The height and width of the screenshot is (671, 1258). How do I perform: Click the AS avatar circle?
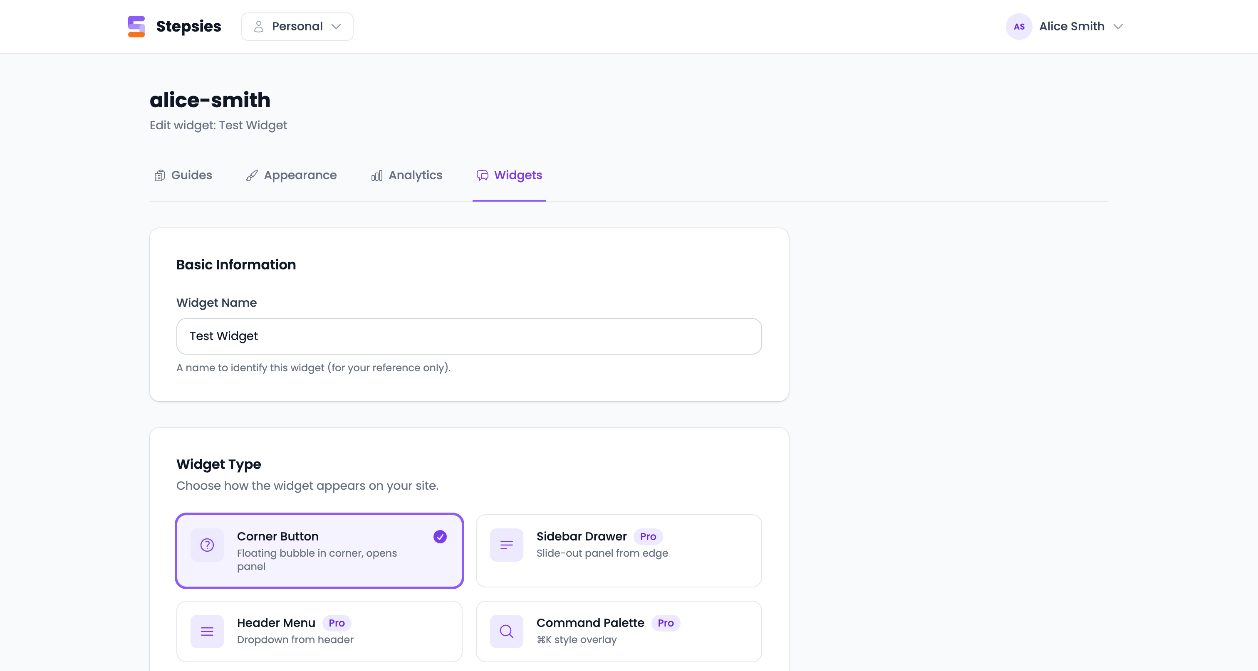pyautogui.click(x=1019, y=26)
